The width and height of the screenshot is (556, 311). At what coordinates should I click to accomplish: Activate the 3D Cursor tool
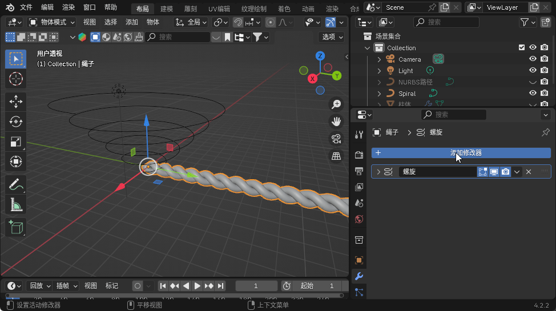[x=15, y=79]
